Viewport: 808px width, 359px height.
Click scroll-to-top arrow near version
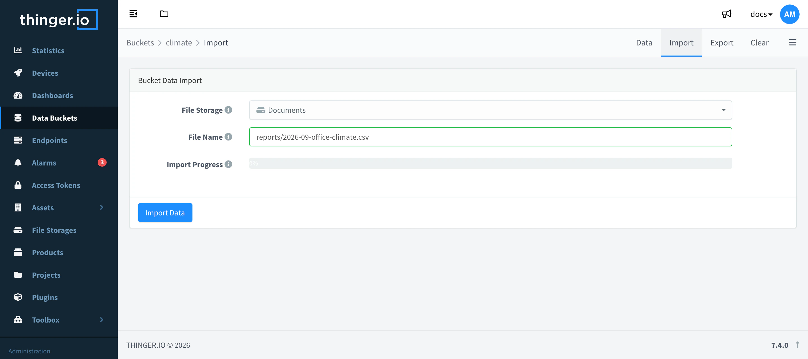click(x=797, y=345)
